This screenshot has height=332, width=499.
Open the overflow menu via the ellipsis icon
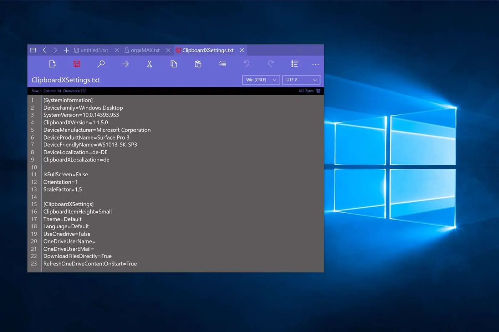[x=315, y=64]
